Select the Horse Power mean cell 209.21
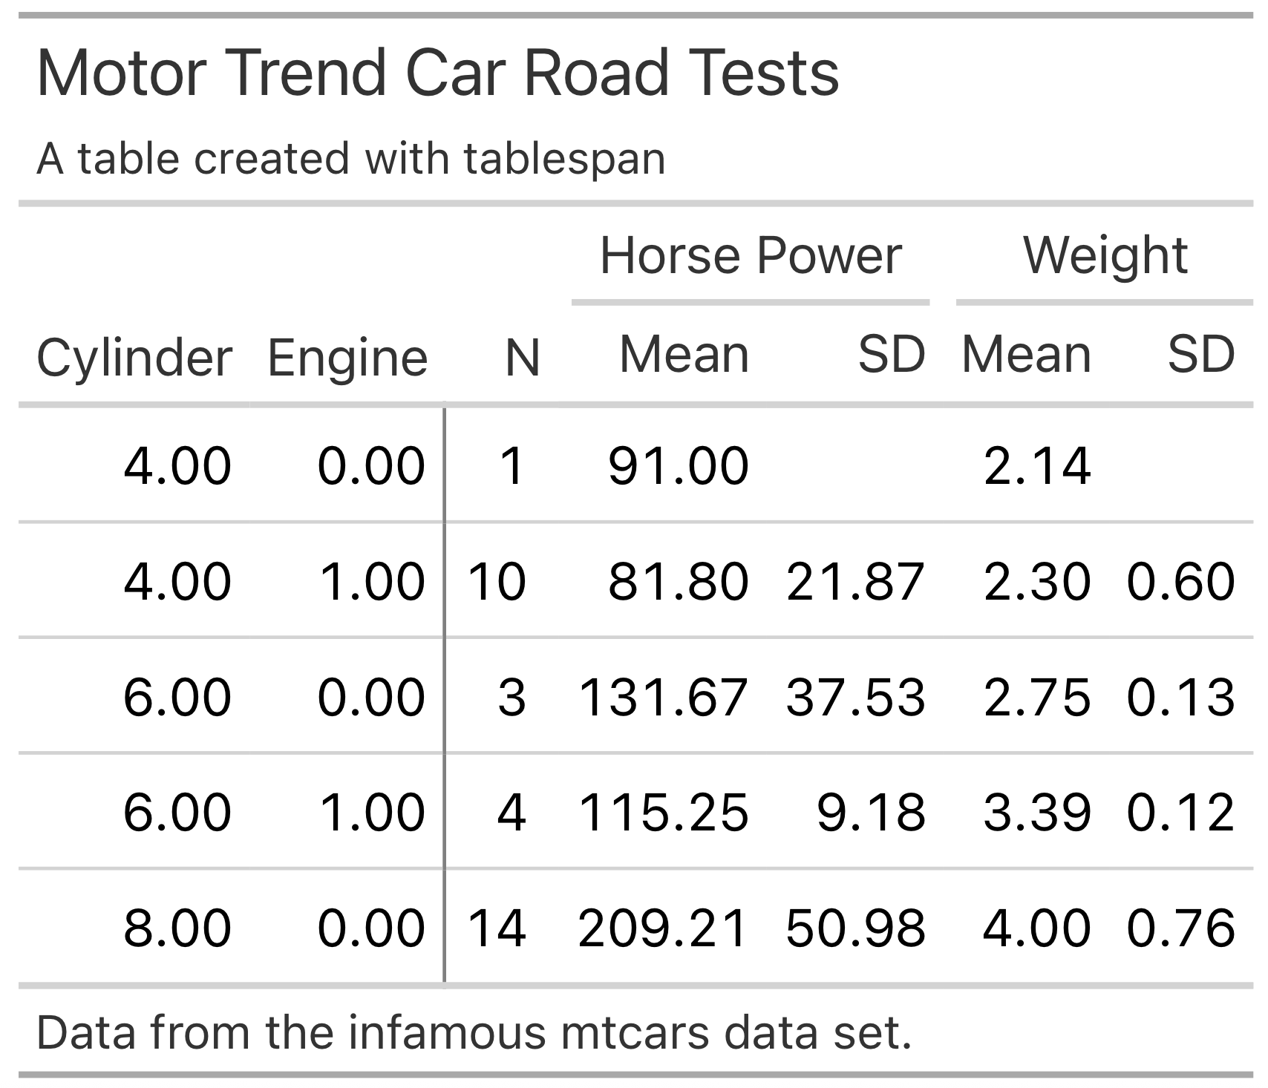 [x=662, y=928]
